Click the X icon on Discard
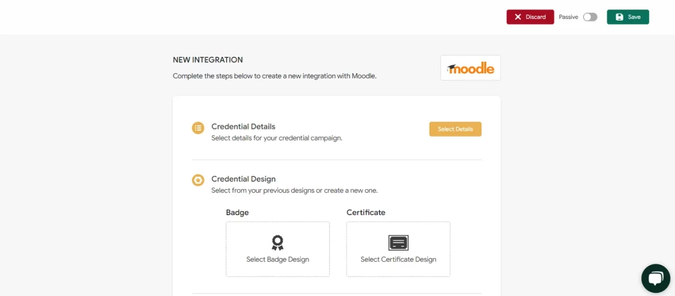 [518, 17]
